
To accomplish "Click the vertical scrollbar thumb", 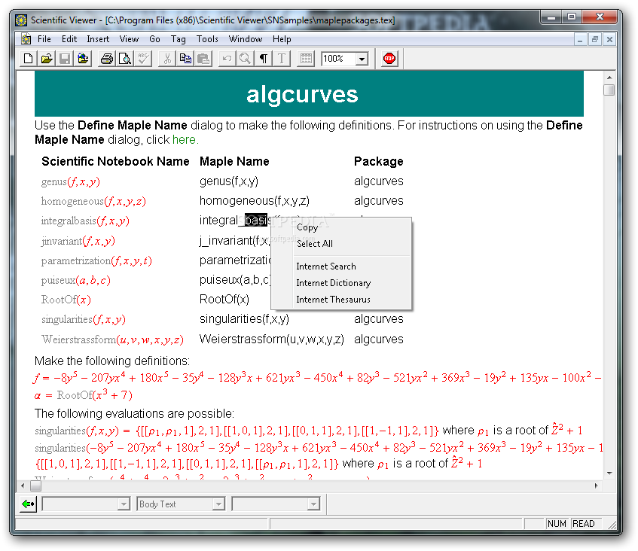I will pyautogui.click(x=609, y=90).
